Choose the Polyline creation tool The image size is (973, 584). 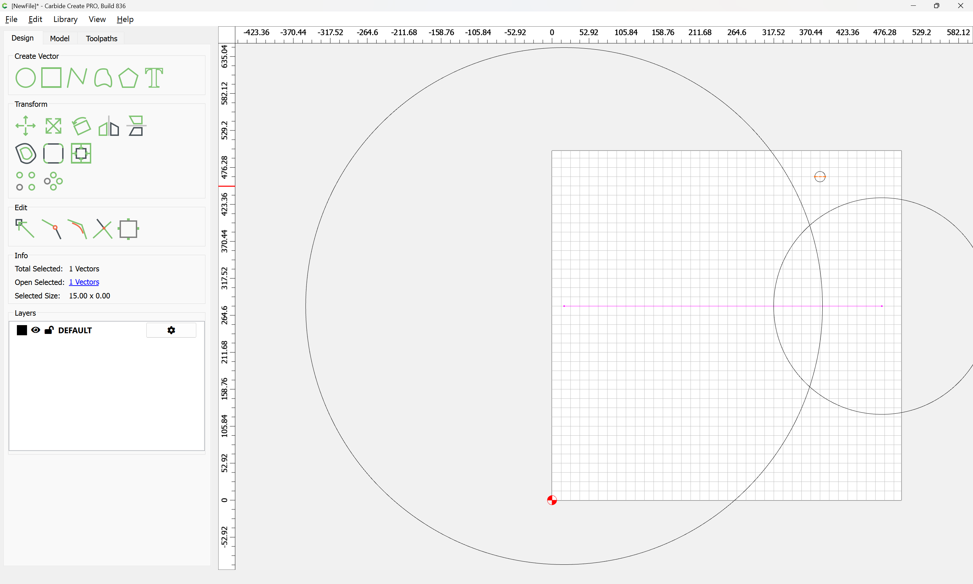point(77,77)
